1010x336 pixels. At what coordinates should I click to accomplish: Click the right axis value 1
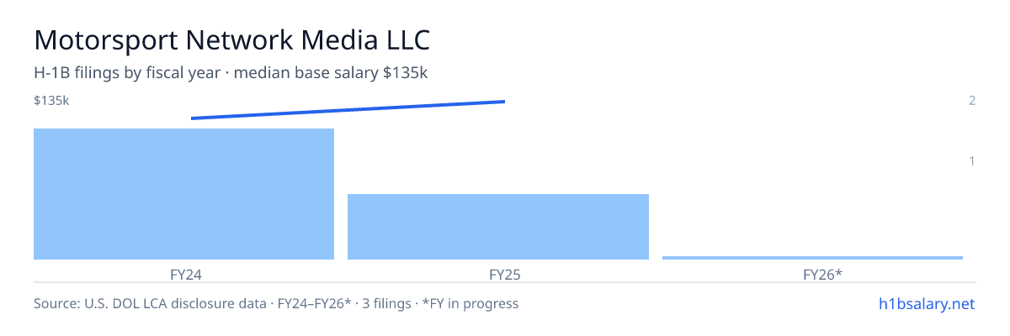(972, 160)
